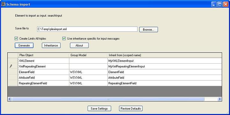Select the ElementField Plex Object cell
Viewport: 230px width, 115px height.
coord(43,72)
